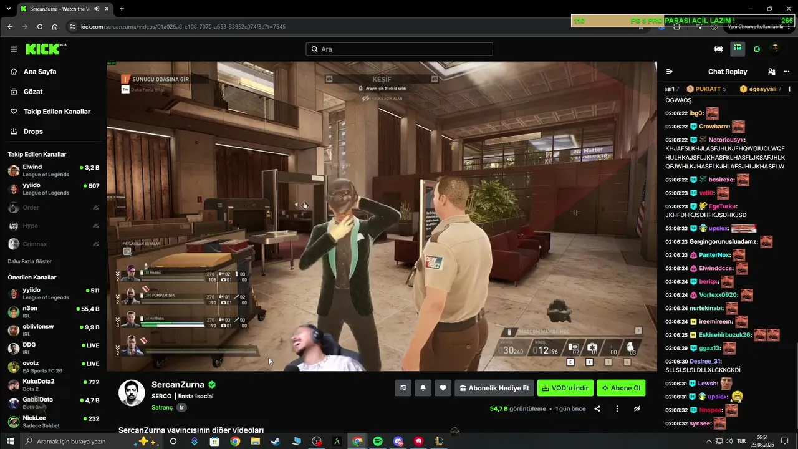The height and width of the screenshot is (449, 798).
Task: Open Elwind channel in followed list
Action: [x=54, y=171]
